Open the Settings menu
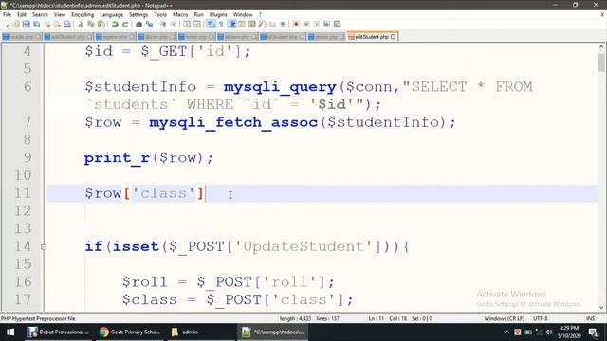 point(138,15)
